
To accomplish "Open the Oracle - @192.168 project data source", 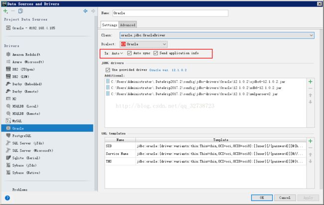I will [x=47, y=28].
